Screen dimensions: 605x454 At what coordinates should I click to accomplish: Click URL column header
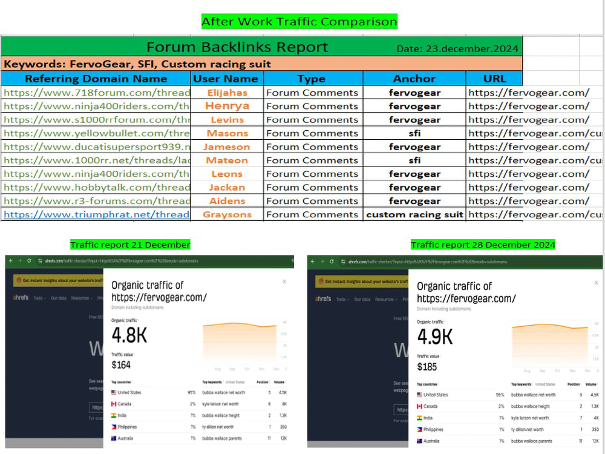pyautogui.click(x=494, y=78)
